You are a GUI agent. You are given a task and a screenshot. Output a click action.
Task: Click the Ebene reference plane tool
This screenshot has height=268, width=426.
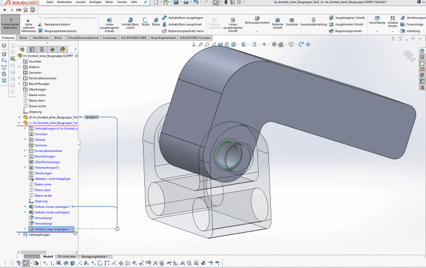pos(156,22)
